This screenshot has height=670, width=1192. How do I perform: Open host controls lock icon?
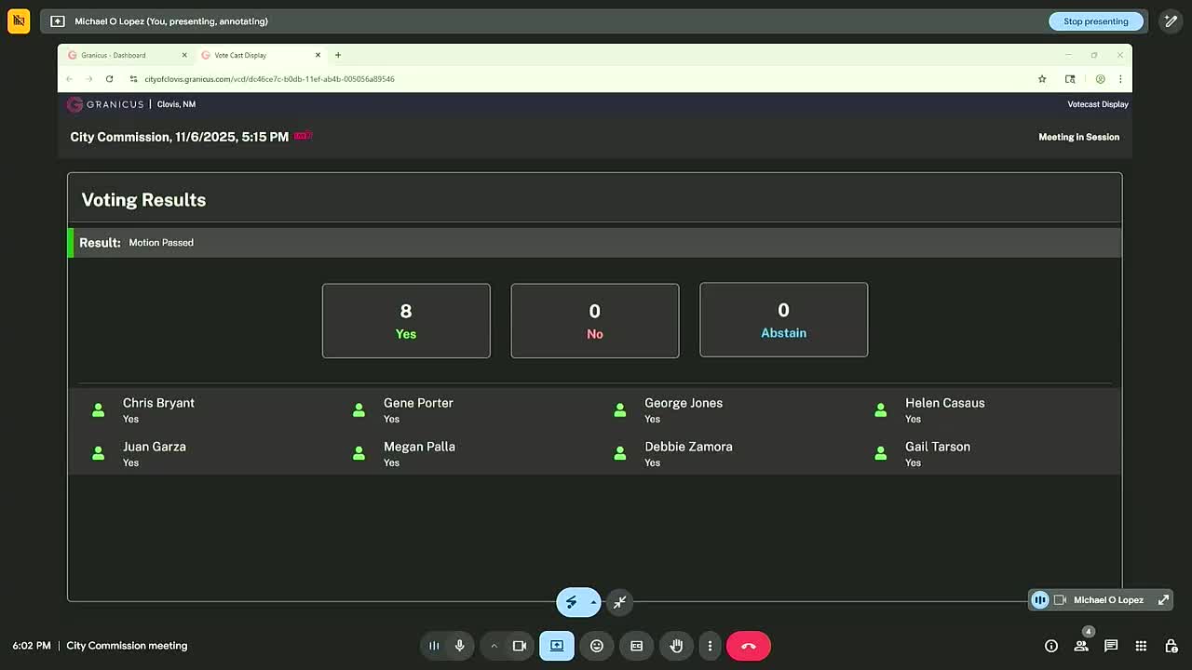click(x=1171, y=646)
